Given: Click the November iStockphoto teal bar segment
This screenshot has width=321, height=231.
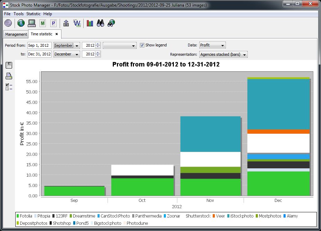Looking at the screenshot, I should pos(210,134).
